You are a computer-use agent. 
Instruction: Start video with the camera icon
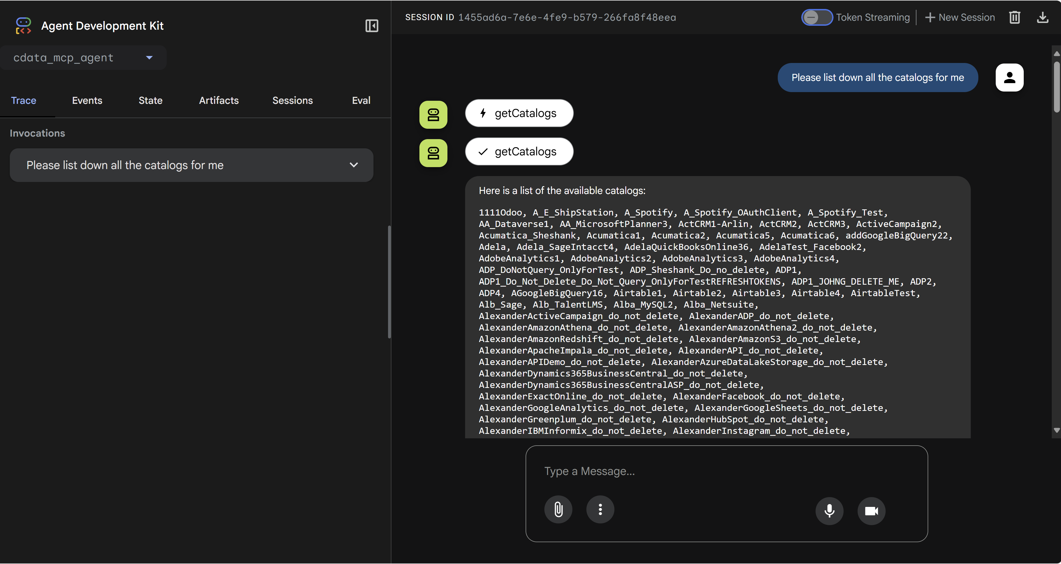click(x=872, y=511)
